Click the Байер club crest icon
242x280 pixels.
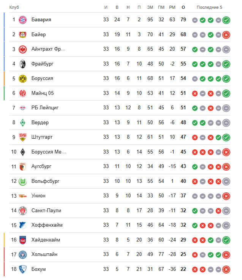(23, 34)
